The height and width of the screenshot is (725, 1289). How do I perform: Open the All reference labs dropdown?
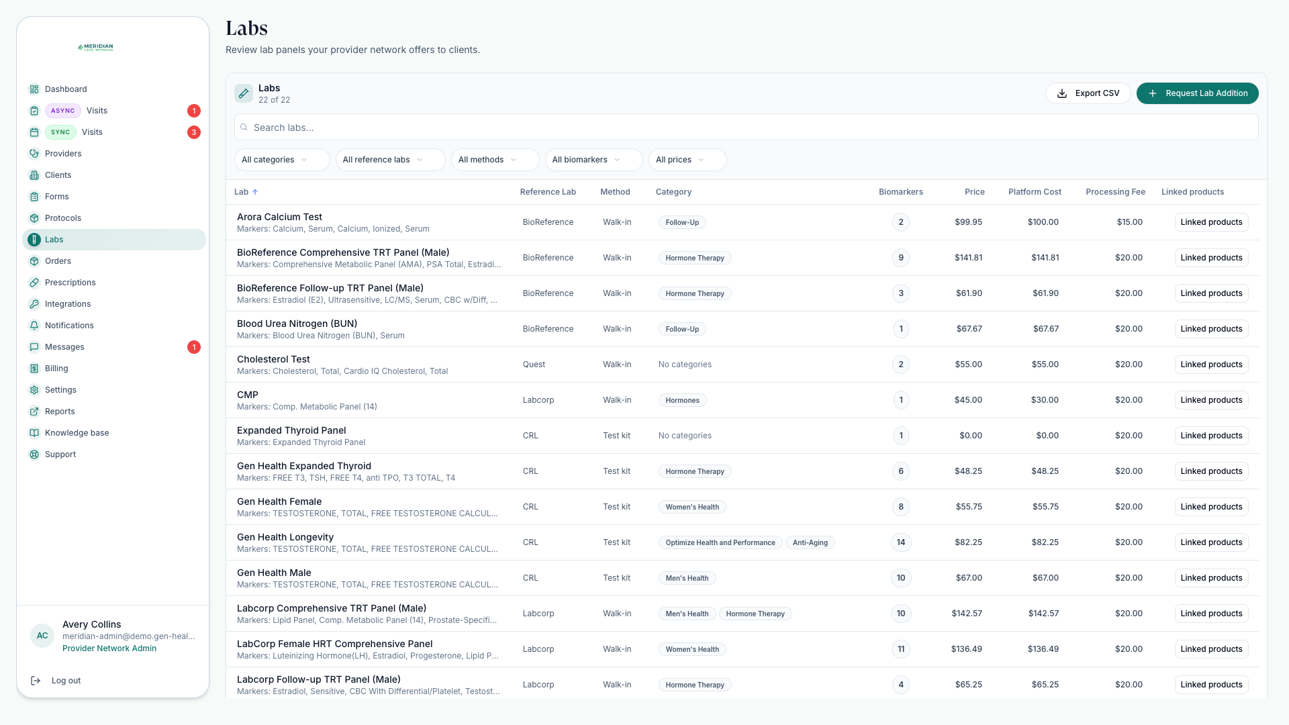point(390,160)
